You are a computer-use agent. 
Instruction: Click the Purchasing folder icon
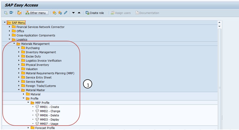23,48
